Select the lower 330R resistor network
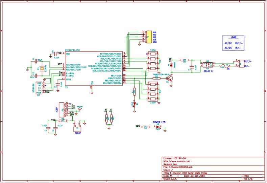This screenshot has height=183, width=267. [153, 92]
